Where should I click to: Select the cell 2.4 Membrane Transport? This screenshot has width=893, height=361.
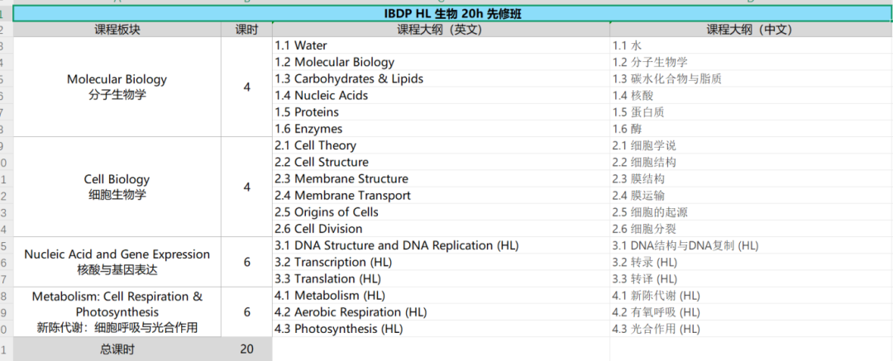click(441, 195)
